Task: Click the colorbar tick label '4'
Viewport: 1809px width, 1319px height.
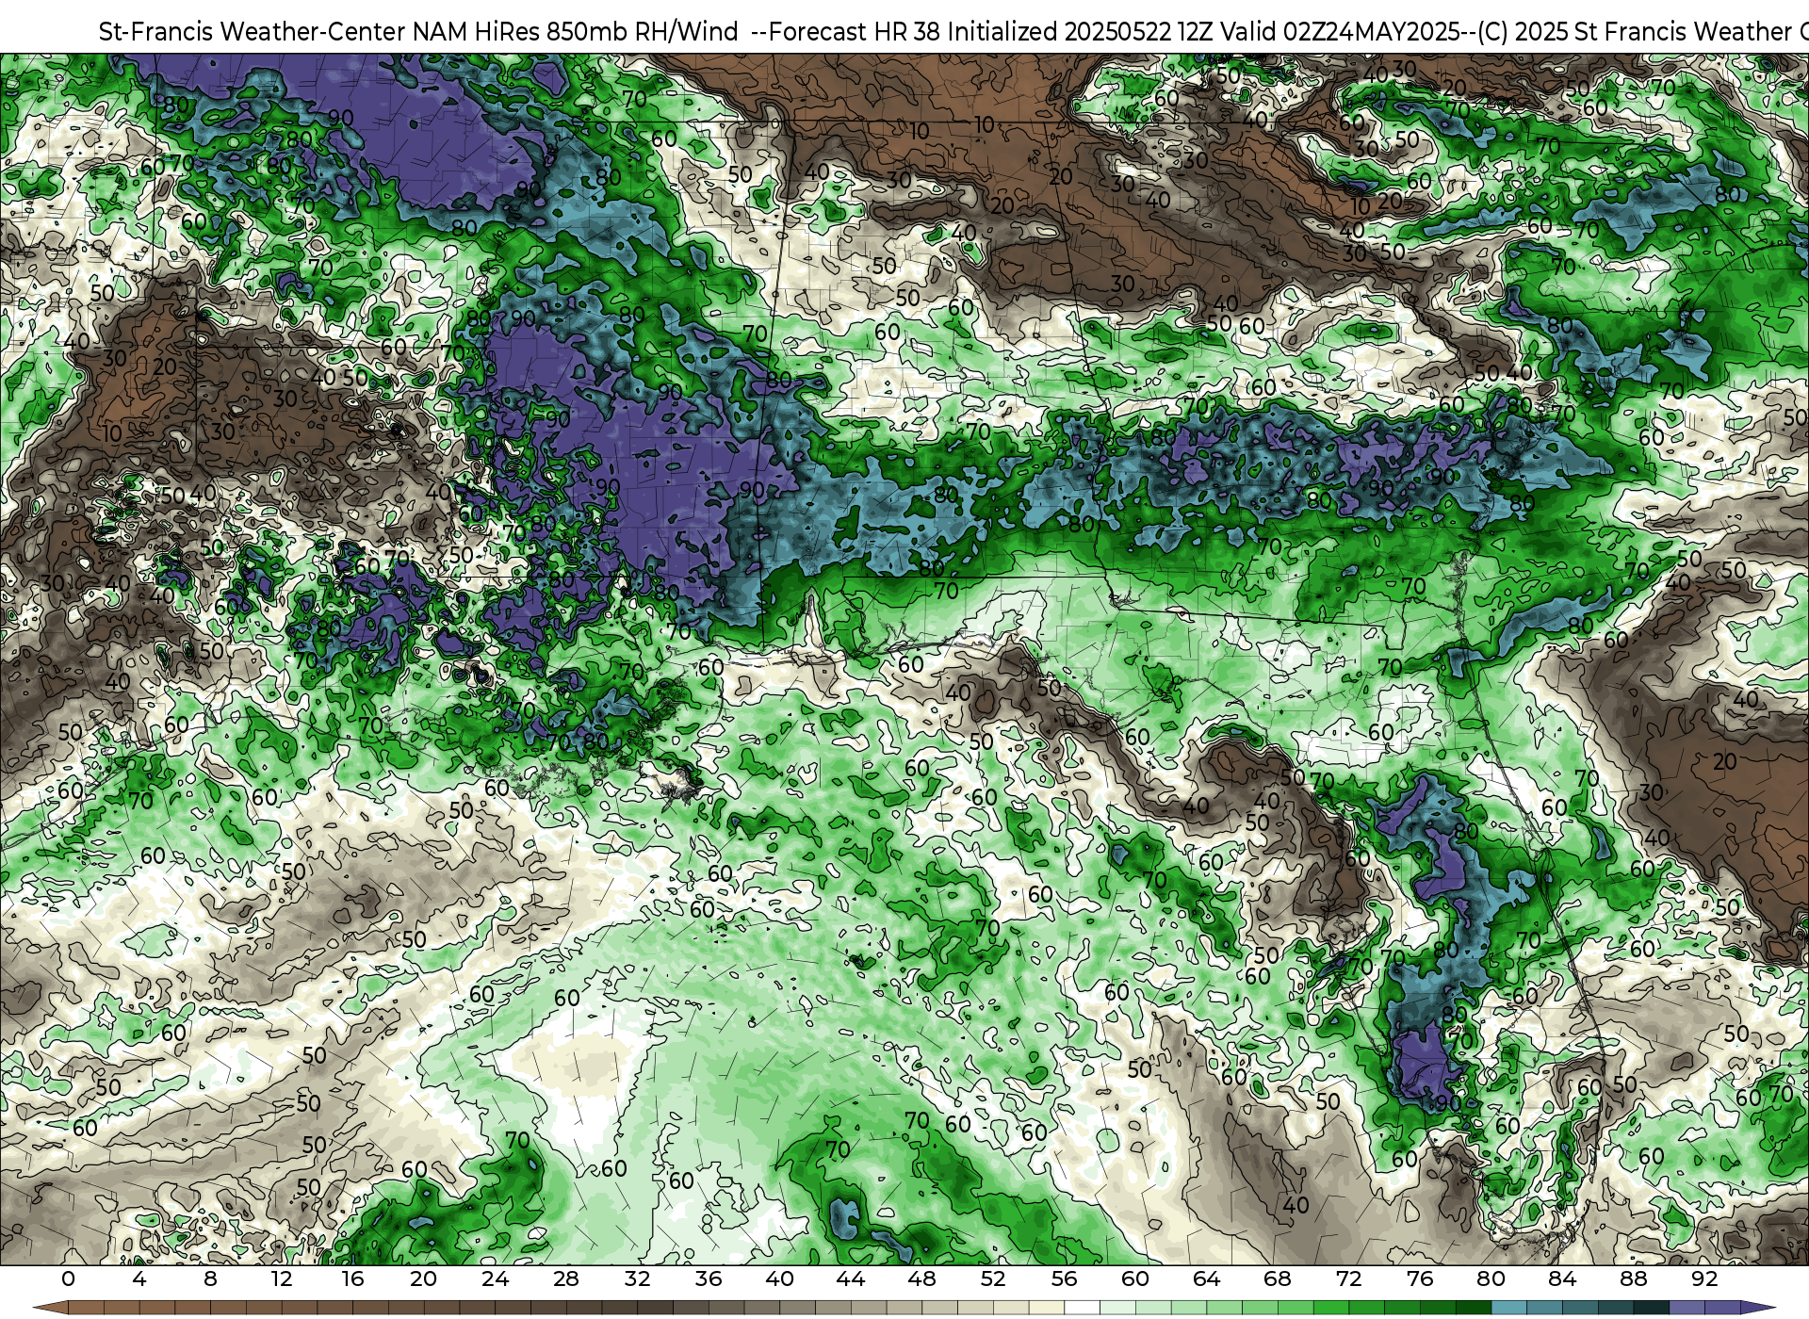Action: [x=139, y=1278]
